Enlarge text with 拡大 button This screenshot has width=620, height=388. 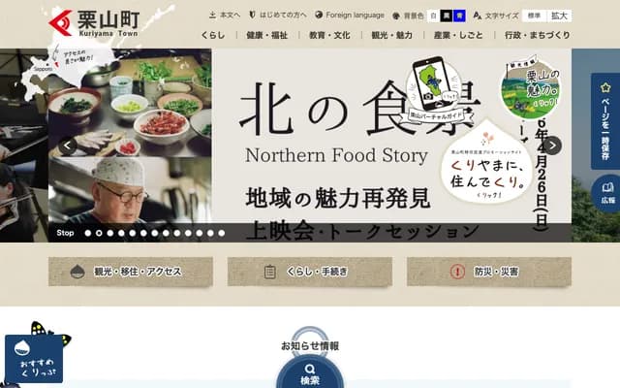[x=559, y=16]
